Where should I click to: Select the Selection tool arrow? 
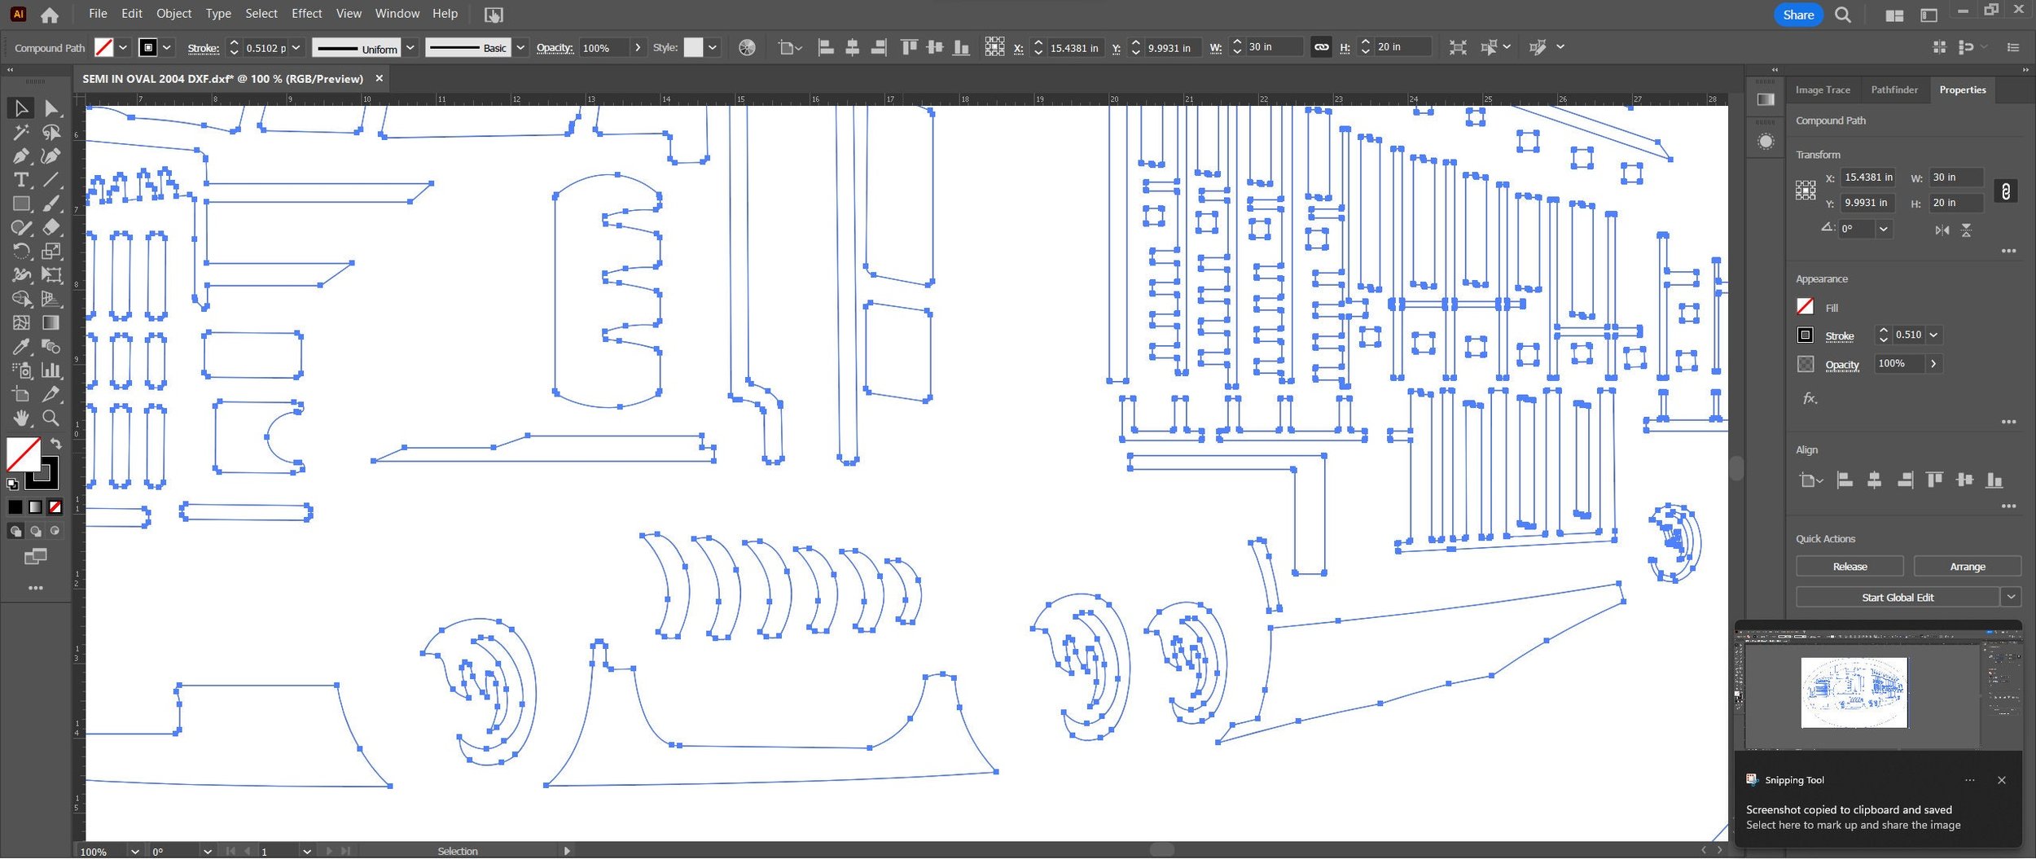[21, 107]
